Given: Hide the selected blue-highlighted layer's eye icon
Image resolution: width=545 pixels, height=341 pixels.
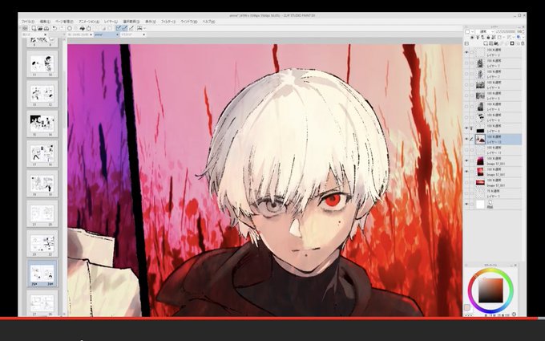Looking at the screenshot, I should click(466, 139).
